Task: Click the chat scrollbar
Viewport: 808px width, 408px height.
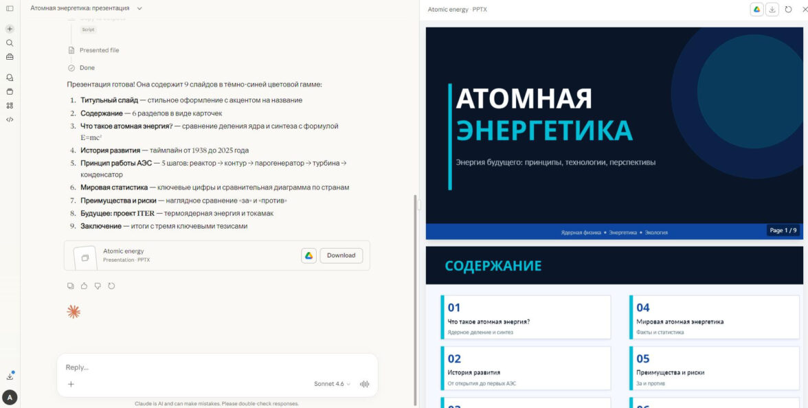Action: coord(415,299)
